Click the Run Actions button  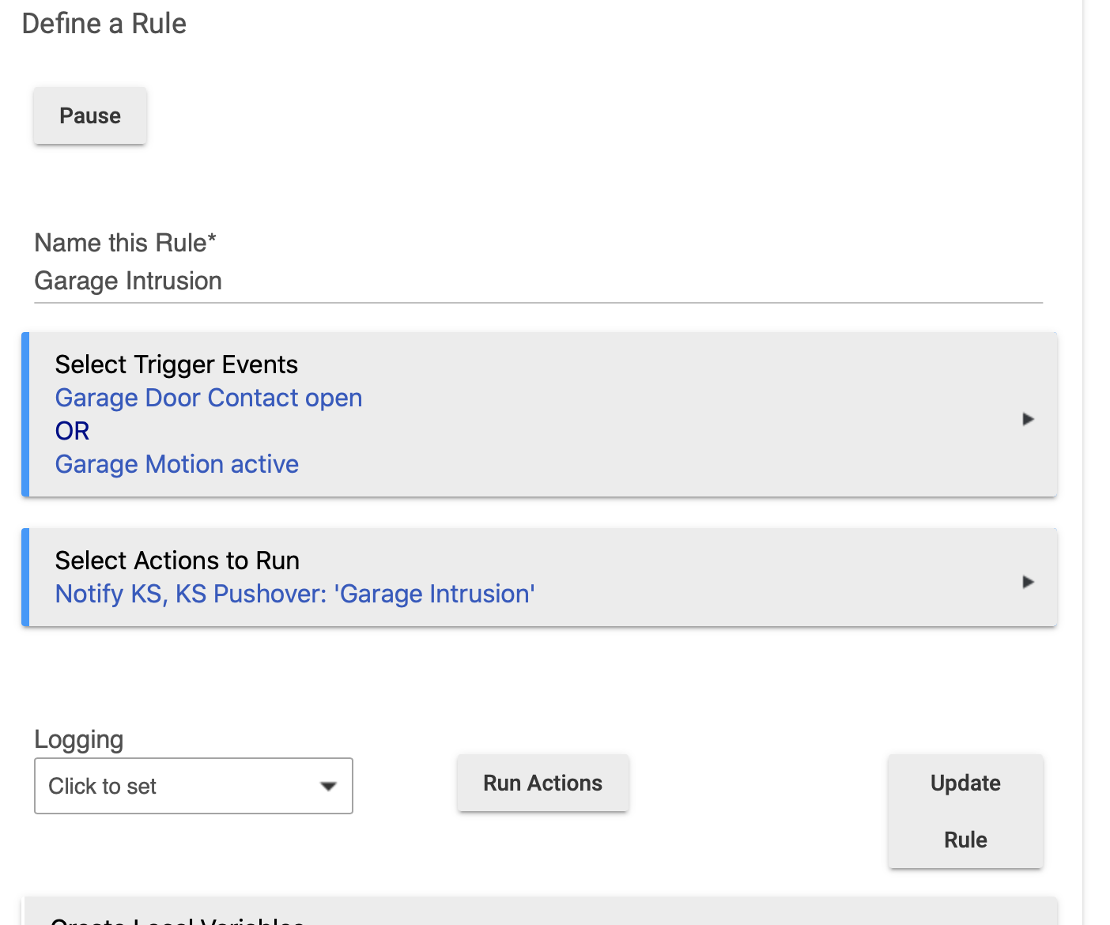543,783
